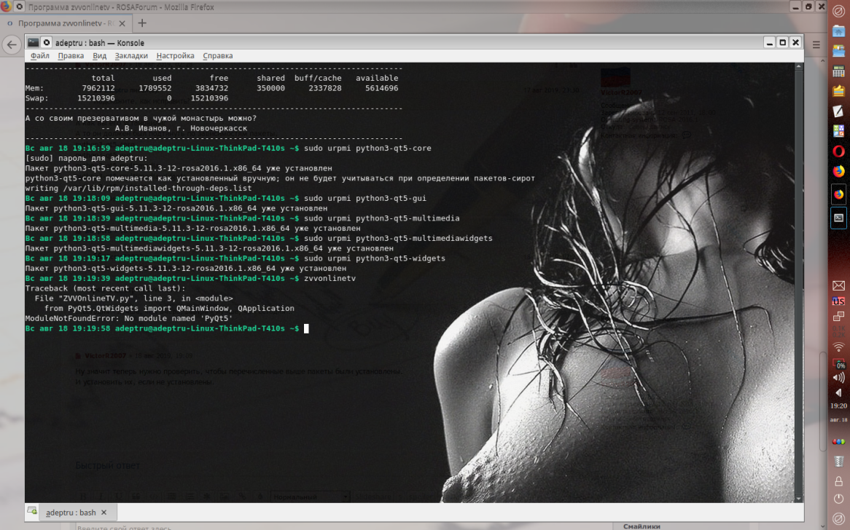Viewport: 850px width, 530px height.
Task: Toggle the US keyboard layout indicator
Action: 838,301
